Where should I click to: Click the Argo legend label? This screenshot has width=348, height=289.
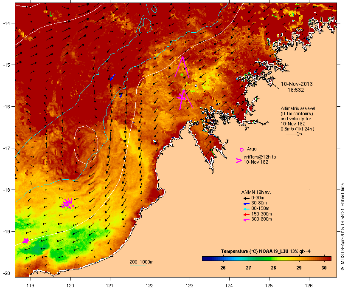[252, 149]
